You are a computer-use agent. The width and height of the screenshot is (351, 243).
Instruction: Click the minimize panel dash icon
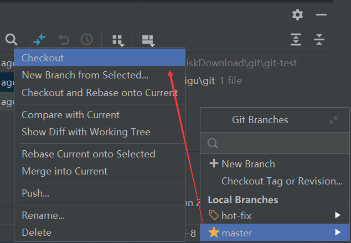321,15
